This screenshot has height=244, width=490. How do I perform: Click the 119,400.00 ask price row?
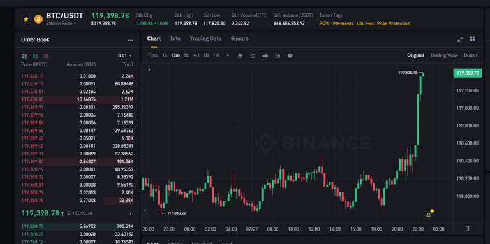(x=77, y=100)
